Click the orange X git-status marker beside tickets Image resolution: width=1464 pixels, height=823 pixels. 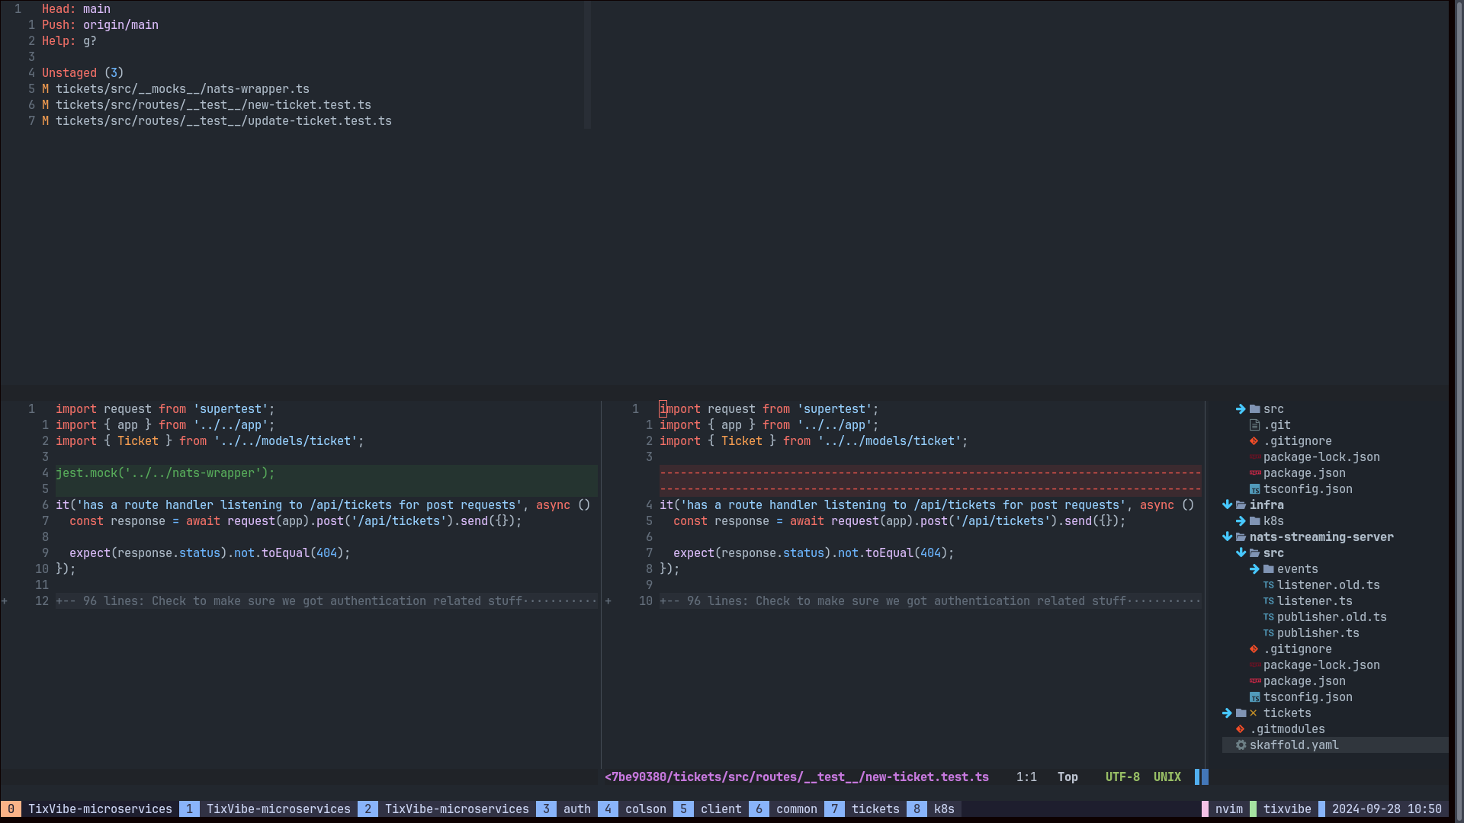(1254, 713)
